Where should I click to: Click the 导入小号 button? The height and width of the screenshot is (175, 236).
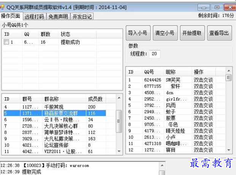tap(138, 33)
